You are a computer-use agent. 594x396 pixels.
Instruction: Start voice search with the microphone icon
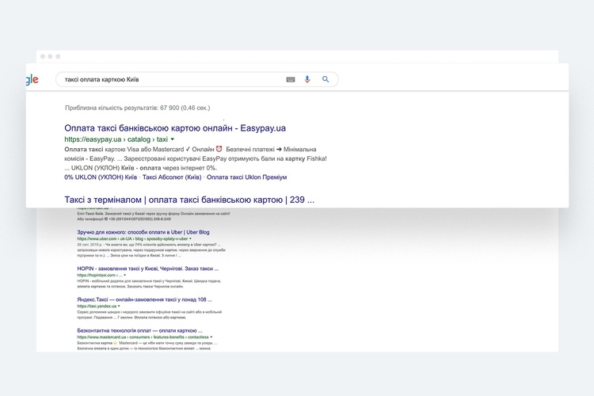pyautogui.click(x=307, y=79)
